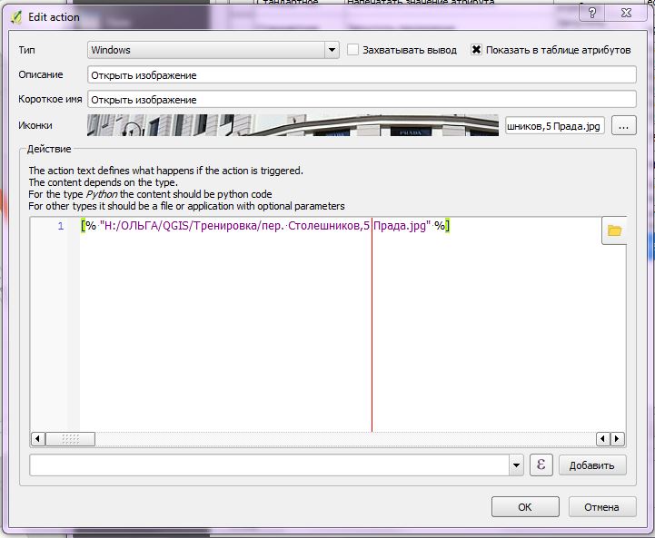This screenshot has height=538, width=655.
Task: Open the folder browse icon in action editor
Action: 614,230
